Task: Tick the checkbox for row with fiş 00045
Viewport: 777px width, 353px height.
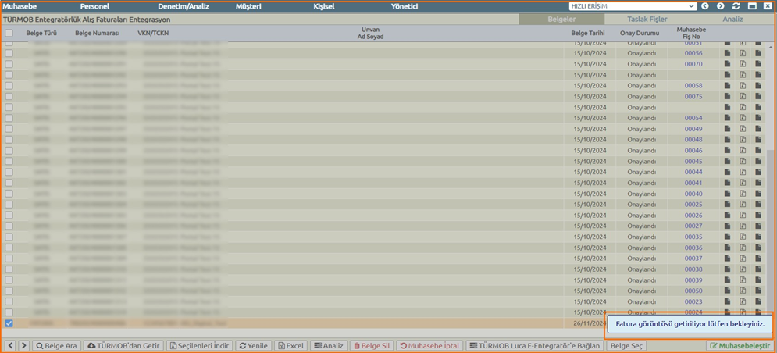Action: (x=9, y=161)
